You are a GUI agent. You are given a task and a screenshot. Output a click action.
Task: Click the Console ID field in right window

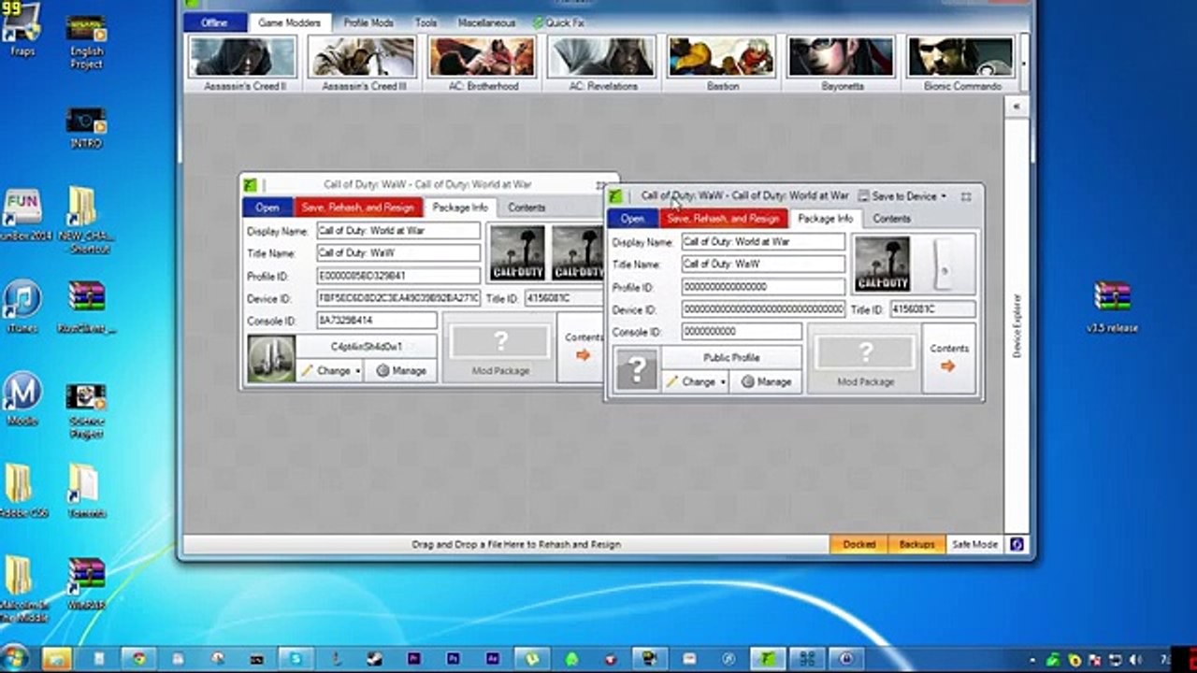pos(742,332)
